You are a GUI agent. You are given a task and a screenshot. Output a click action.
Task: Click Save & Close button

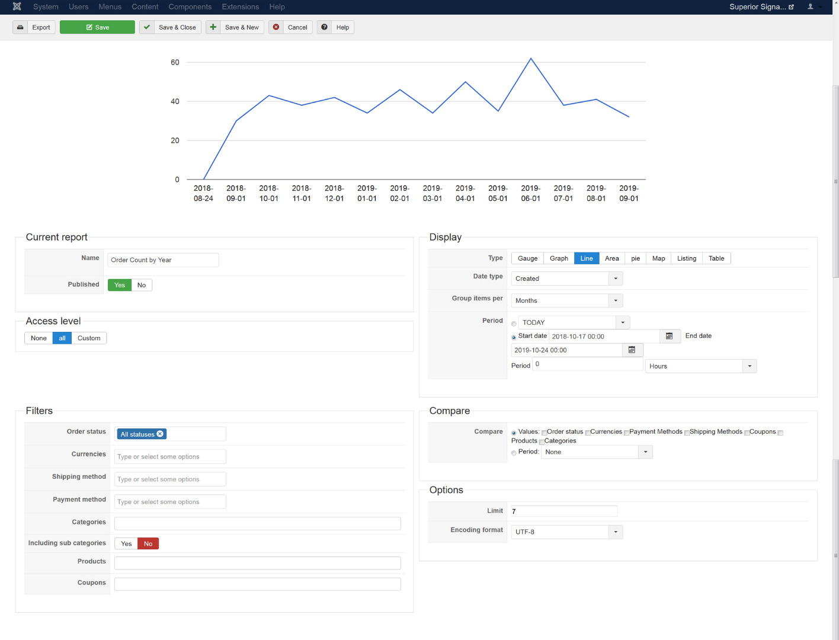coord(171,27)
